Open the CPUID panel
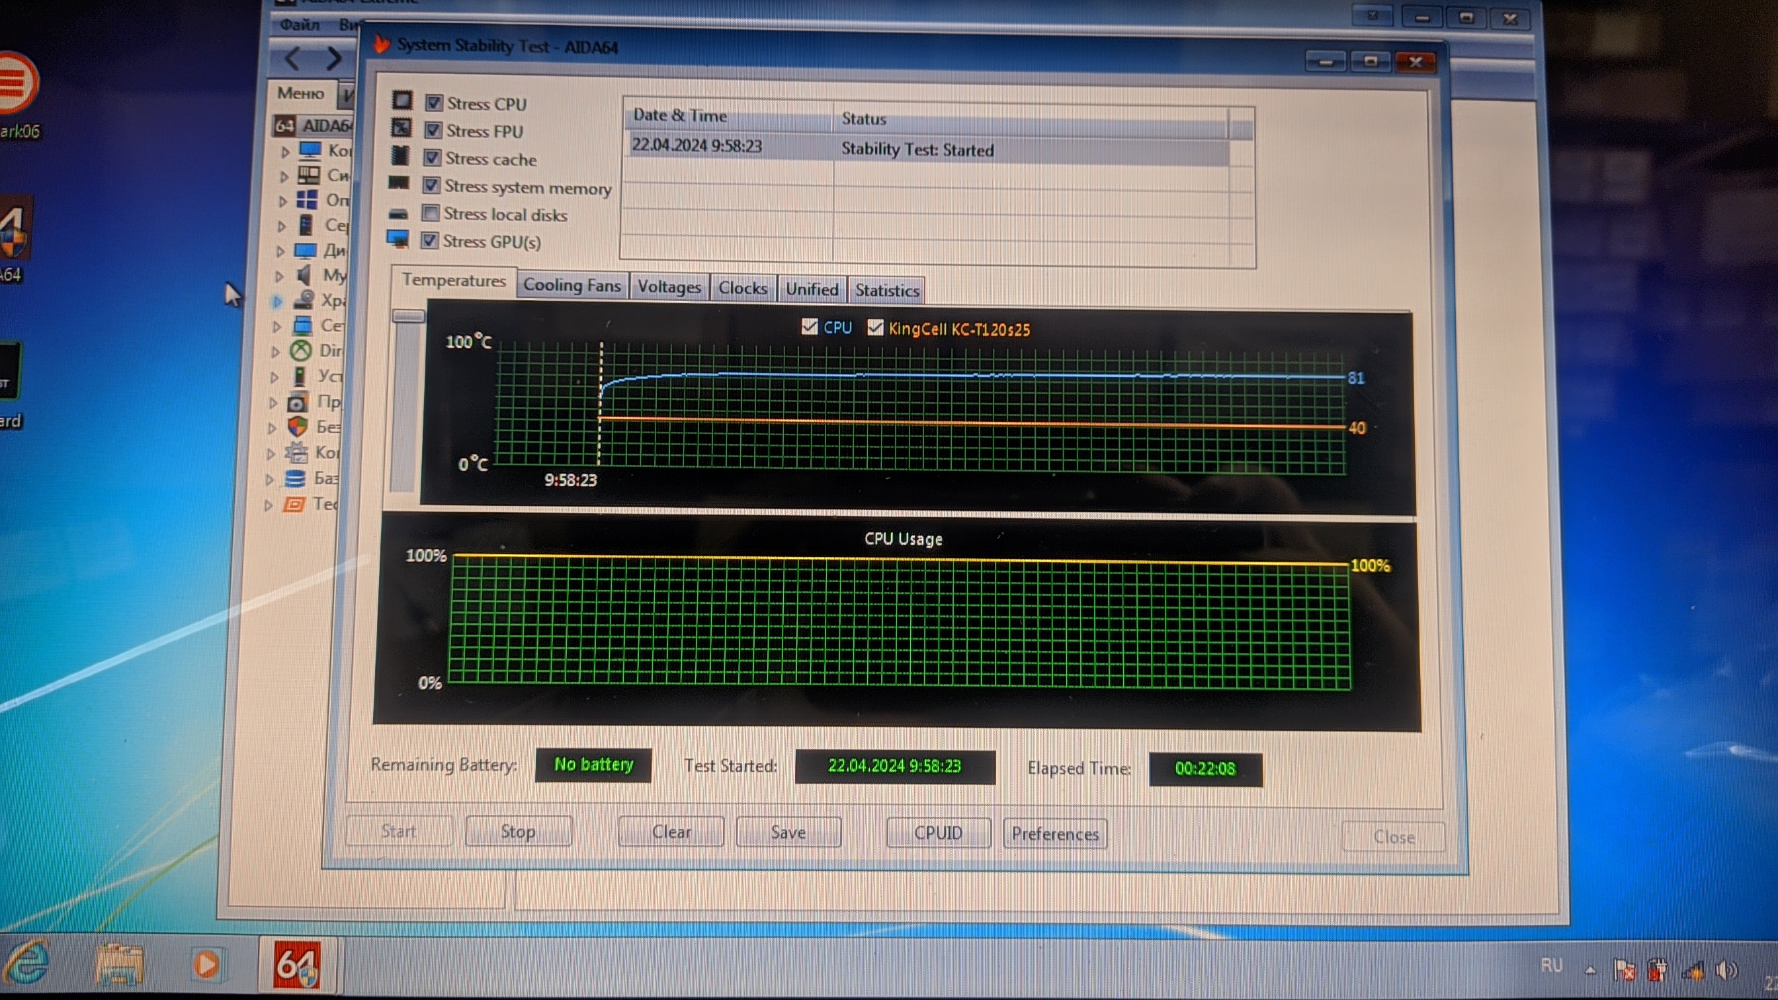Image resolution: width=1778 pixels, height=1000 pixels. pyautogui.click(x=938, y=833)
